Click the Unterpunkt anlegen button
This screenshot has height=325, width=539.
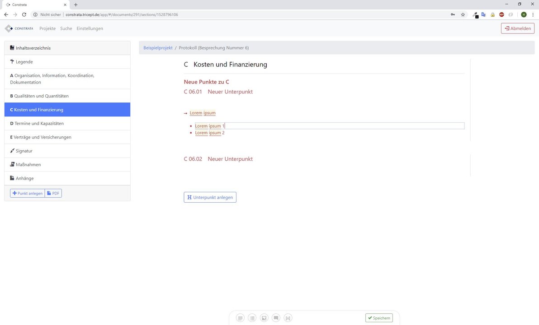(x=210, y=197)
